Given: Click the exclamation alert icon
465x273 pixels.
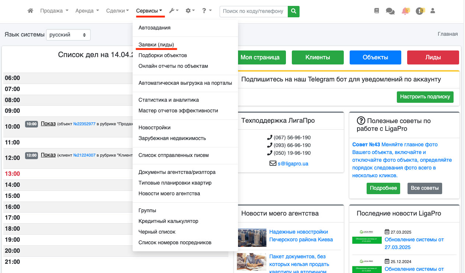Looking at the screenshot, I should coord(419,11).
